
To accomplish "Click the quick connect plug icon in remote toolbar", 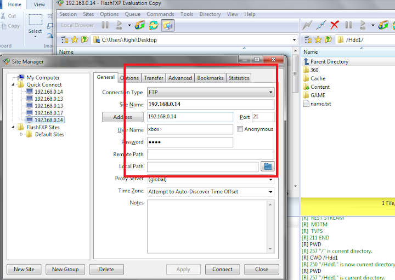I will tap(321, 25).
